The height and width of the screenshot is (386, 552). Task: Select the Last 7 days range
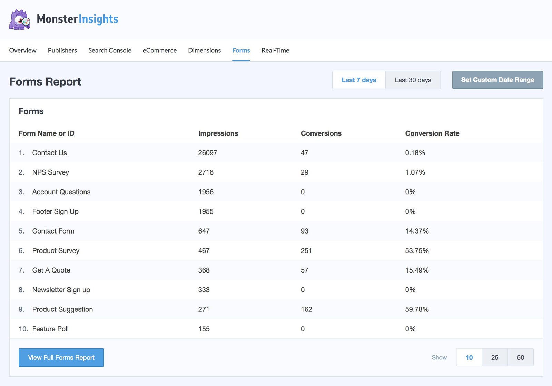tap(358, 80)
